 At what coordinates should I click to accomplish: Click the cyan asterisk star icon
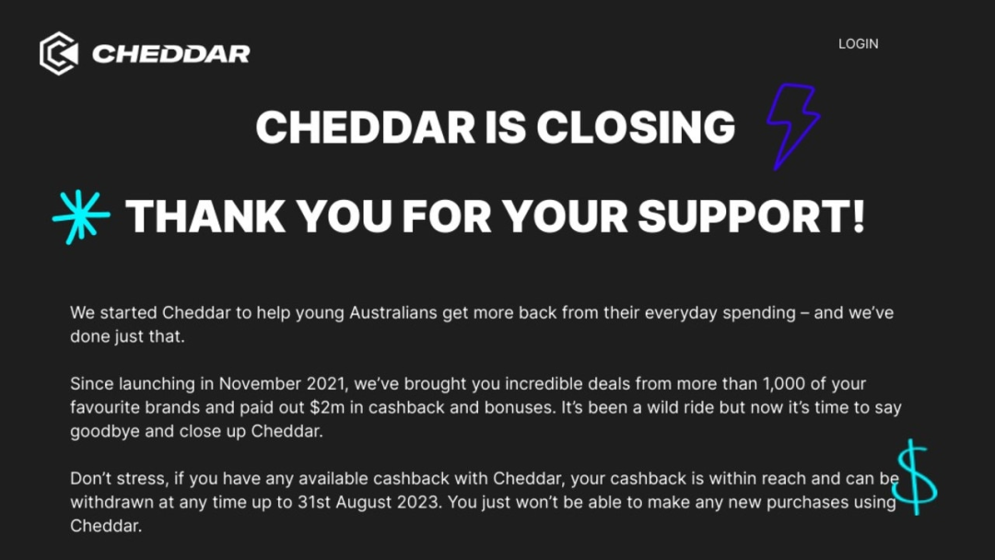coord(80,216)
